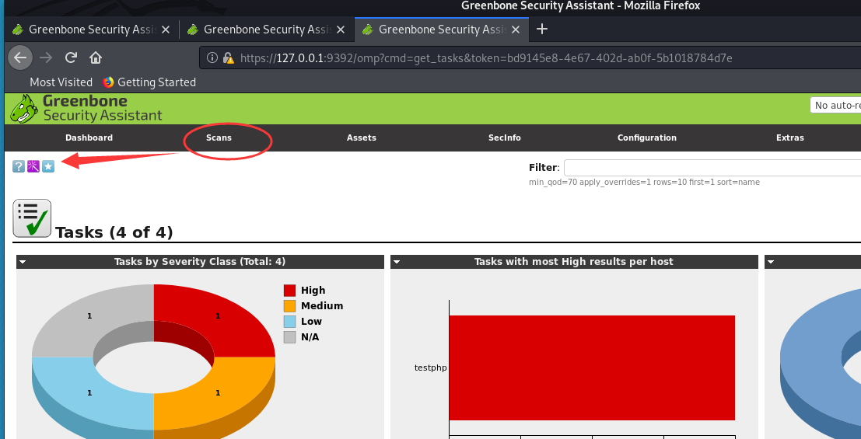
Task: Click the browser home icon
Action: tap(96, 57)
